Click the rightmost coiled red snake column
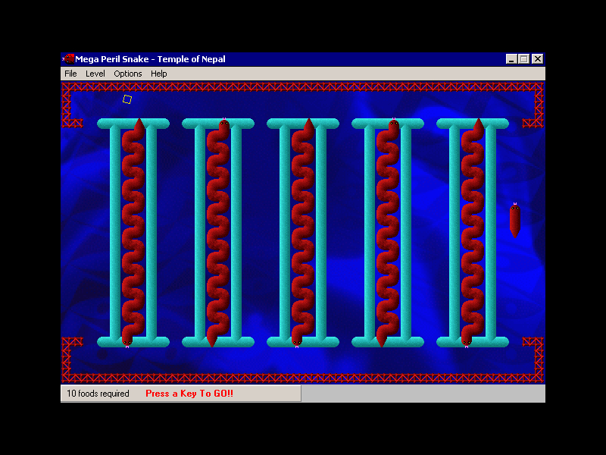606x455 pixels. tap(473, 232)
